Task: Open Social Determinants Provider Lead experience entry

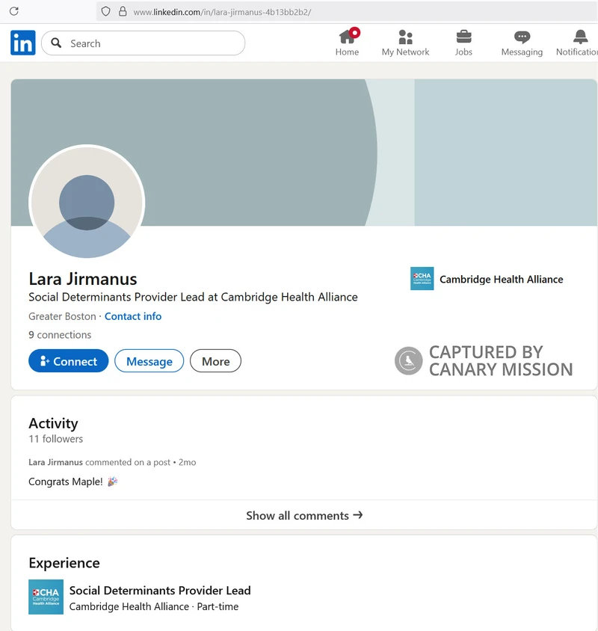Action: tap(160, 591)
